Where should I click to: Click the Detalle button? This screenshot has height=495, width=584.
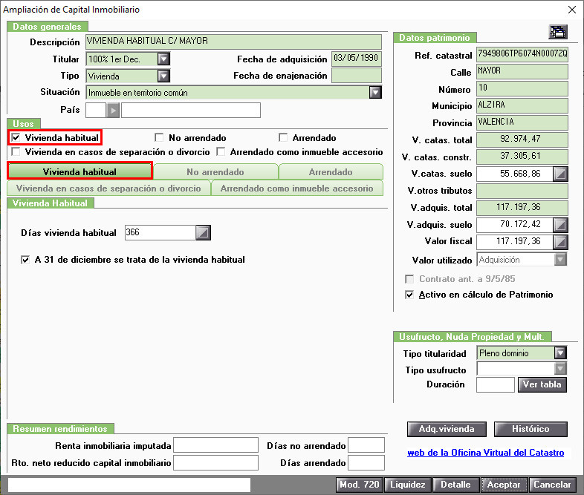point(456,485)
